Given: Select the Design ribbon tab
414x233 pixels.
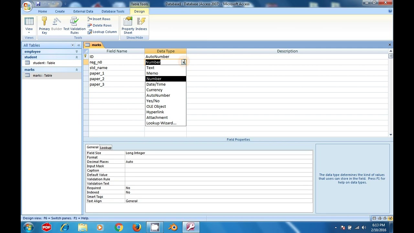Looking at the screenshot, I should coord(139,11).
